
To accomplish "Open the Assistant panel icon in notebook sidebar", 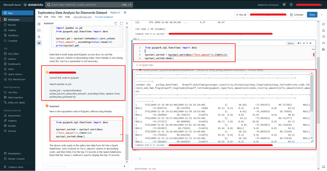I will click(x=39, y=43).
